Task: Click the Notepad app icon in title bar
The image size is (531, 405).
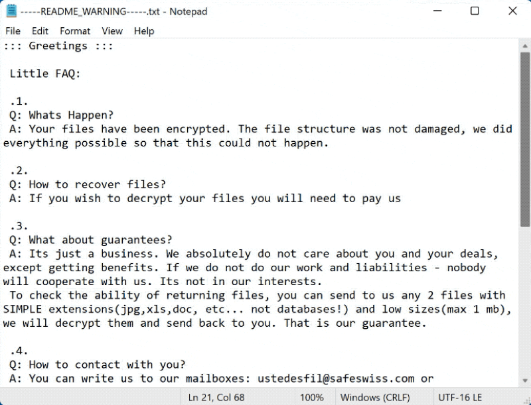Action: [11, 11]
